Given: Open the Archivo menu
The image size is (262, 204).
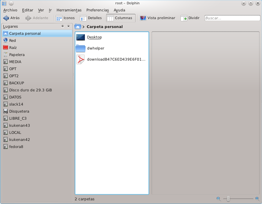Looking at the screenshot, I should point(10,10).
